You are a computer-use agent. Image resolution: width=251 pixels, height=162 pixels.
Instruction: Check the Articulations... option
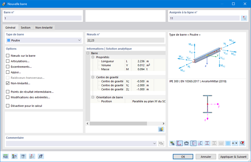8,61
